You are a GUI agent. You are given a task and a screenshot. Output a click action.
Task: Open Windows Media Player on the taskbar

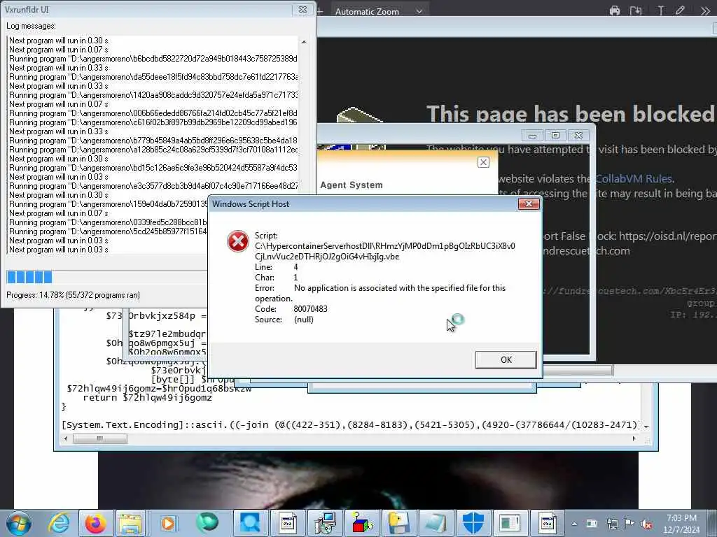point(167,523)
